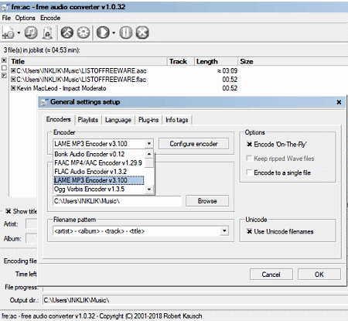Switch to the Language tab
Screen dimensions: 348x321
point(118,120)
